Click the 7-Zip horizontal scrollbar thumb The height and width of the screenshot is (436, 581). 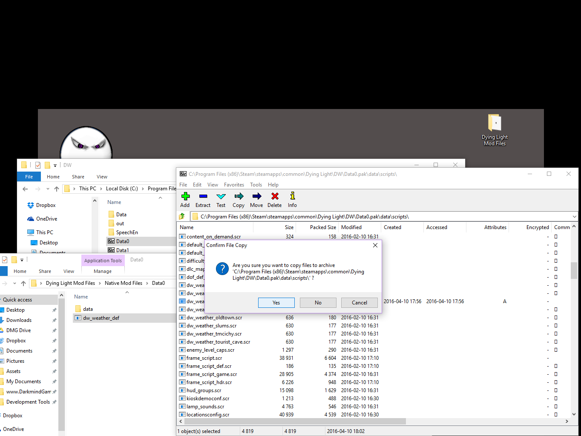pyautogui.click(x=295, y=421)
